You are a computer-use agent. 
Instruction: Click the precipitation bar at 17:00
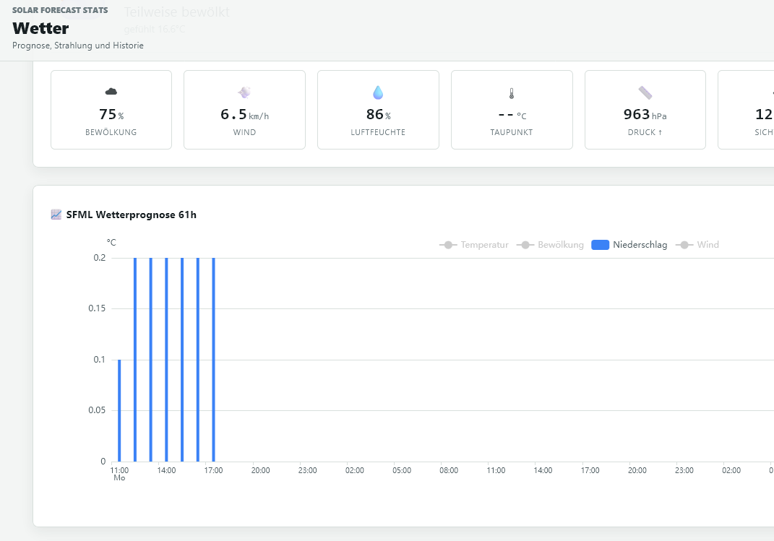click(213, 360)
